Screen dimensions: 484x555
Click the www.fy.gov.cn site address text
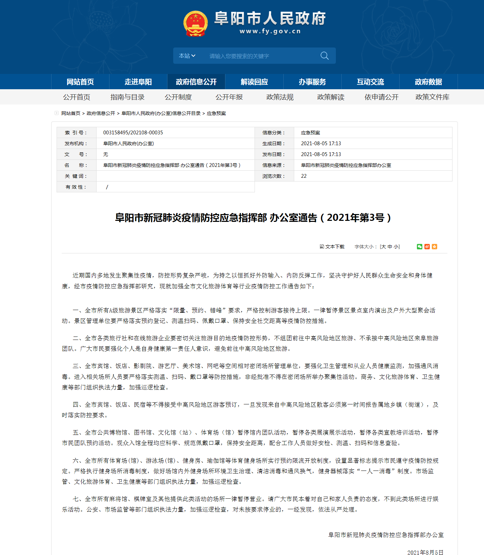(x=270, y=31)
